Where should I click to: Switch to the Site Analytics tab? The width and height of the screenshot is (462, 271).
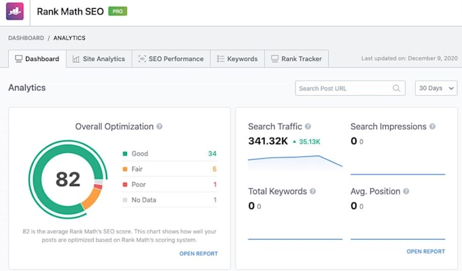(x=99, y=59)
